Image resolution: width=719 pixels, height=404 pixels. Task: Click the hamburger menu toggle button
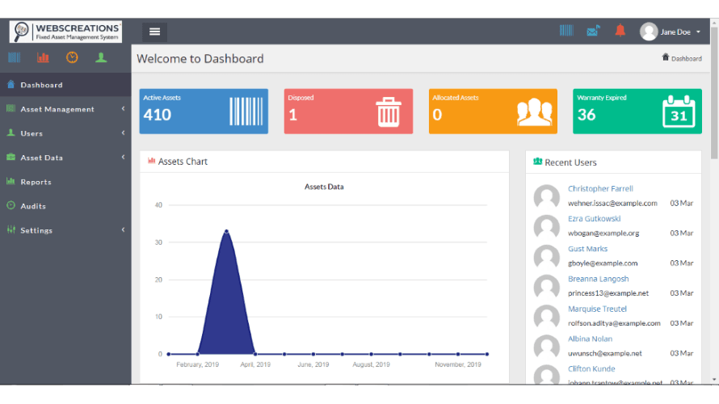click(154, 32)
